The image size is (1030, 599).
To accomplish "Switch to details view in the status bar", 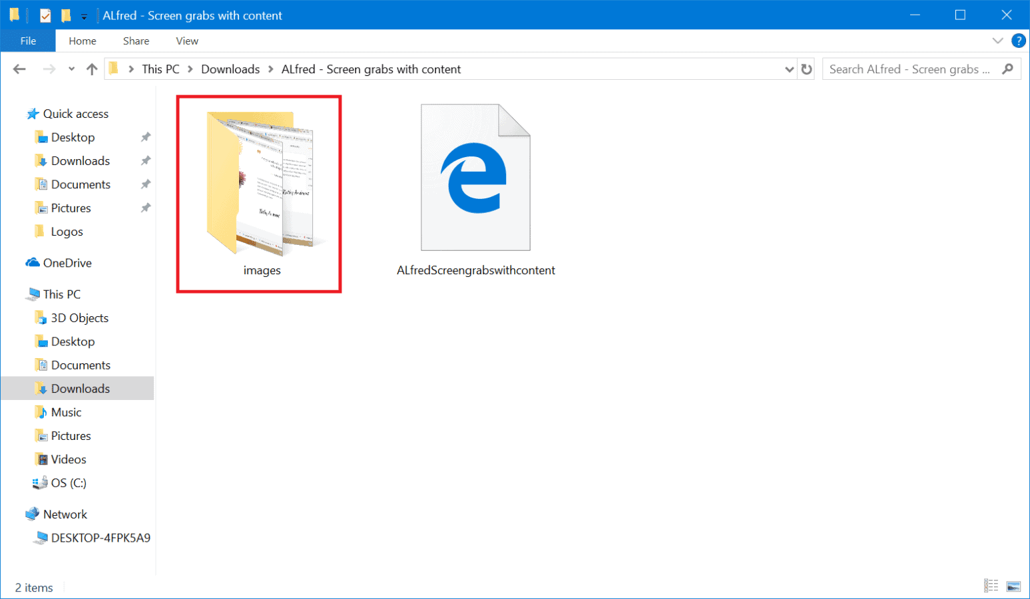I will [991, 585].
